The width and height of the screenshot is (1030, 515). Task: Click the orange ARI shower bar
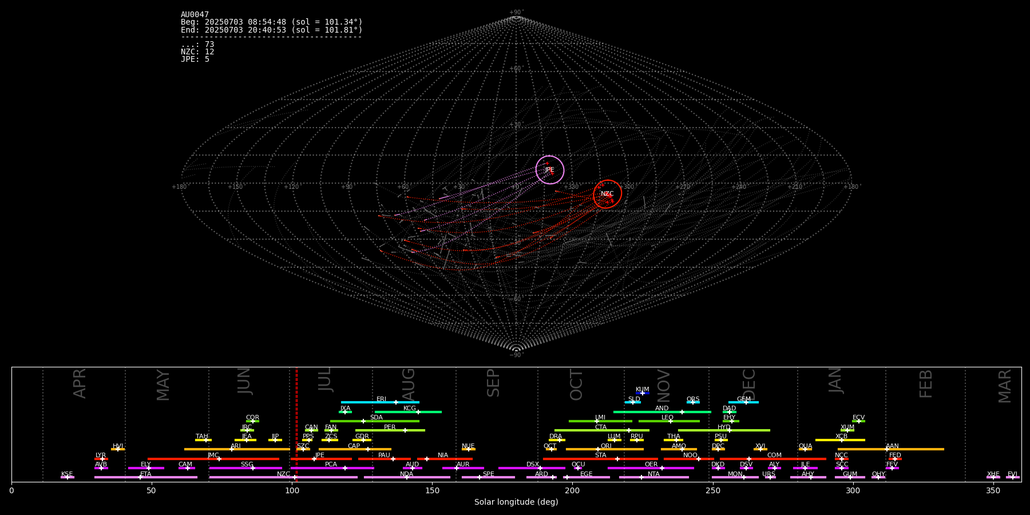pos(237,449)
